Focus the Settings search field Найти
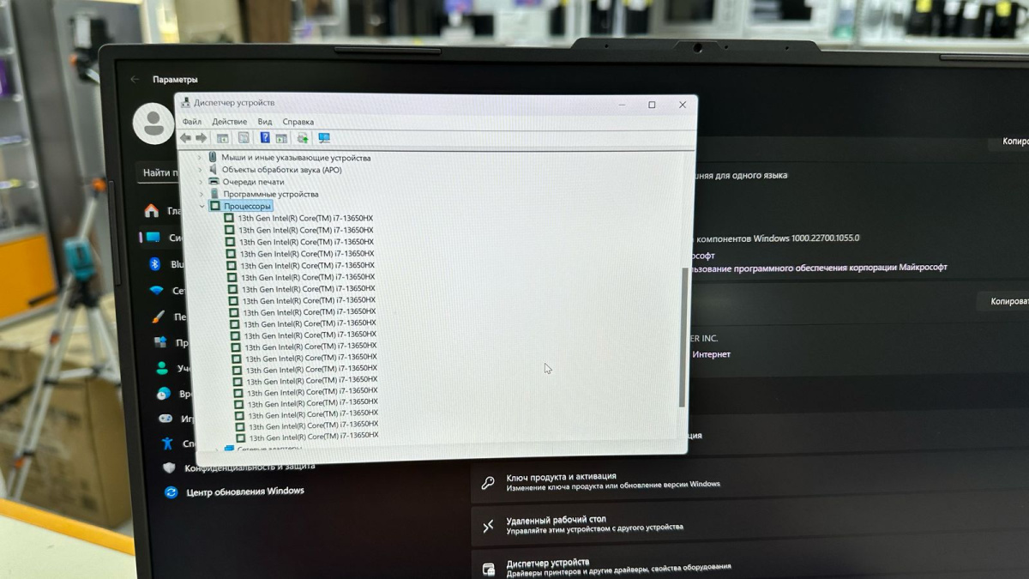The width and height of the screenshot is (1029, 579). coord(159,172)
